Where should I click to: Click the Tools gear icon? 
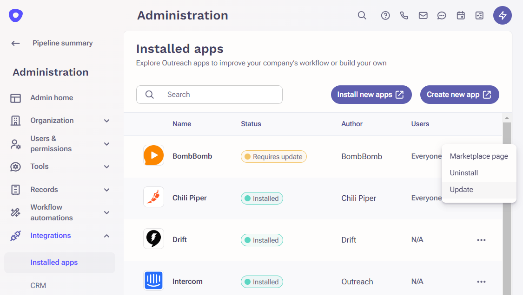[15, 167]
